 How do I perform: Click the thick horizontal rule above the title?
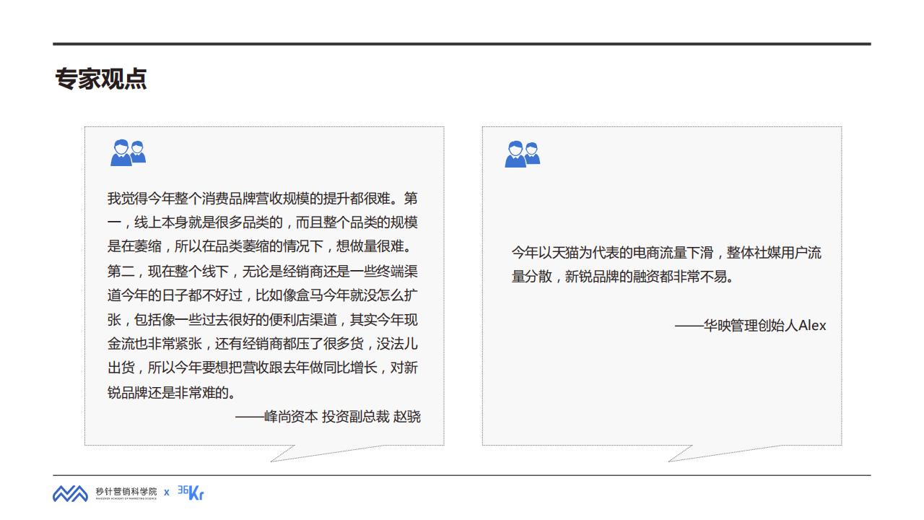[462, 44]
